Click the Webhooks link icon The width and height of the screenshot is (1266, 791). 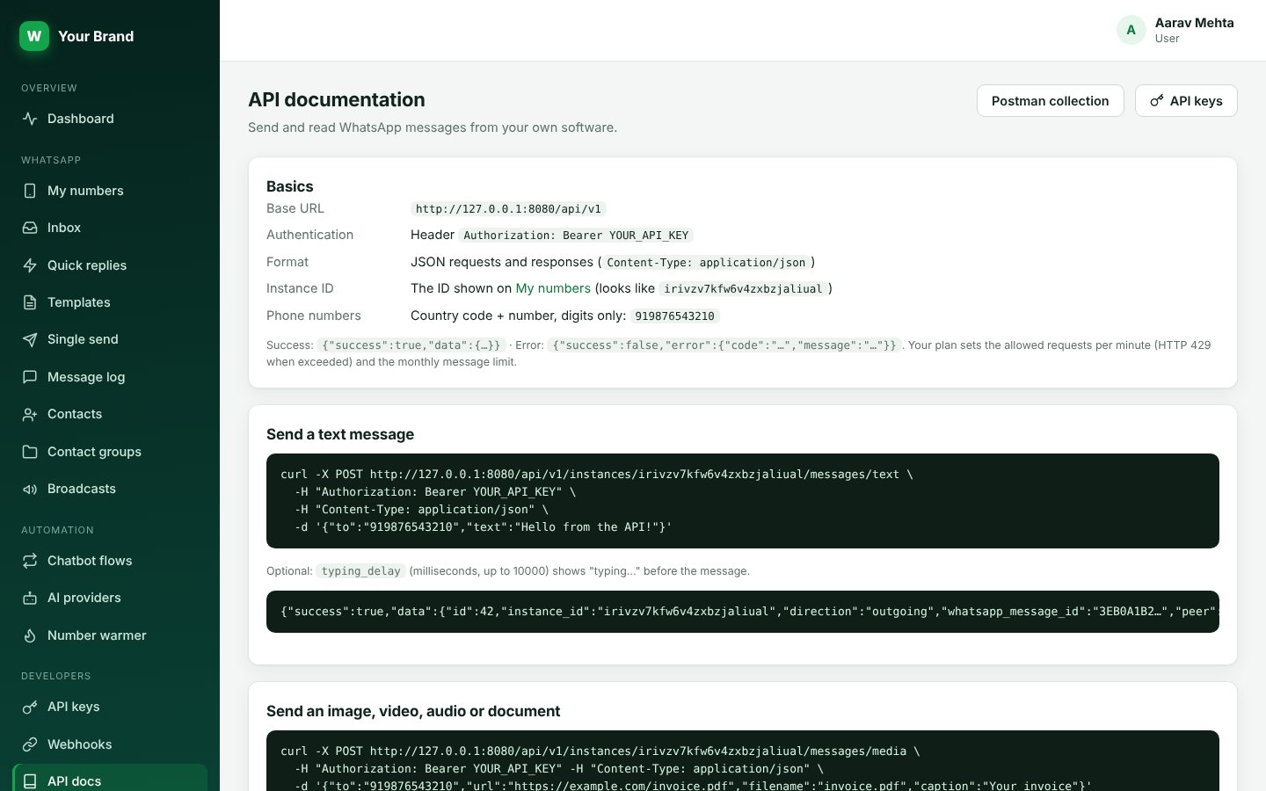pos(30,744)
